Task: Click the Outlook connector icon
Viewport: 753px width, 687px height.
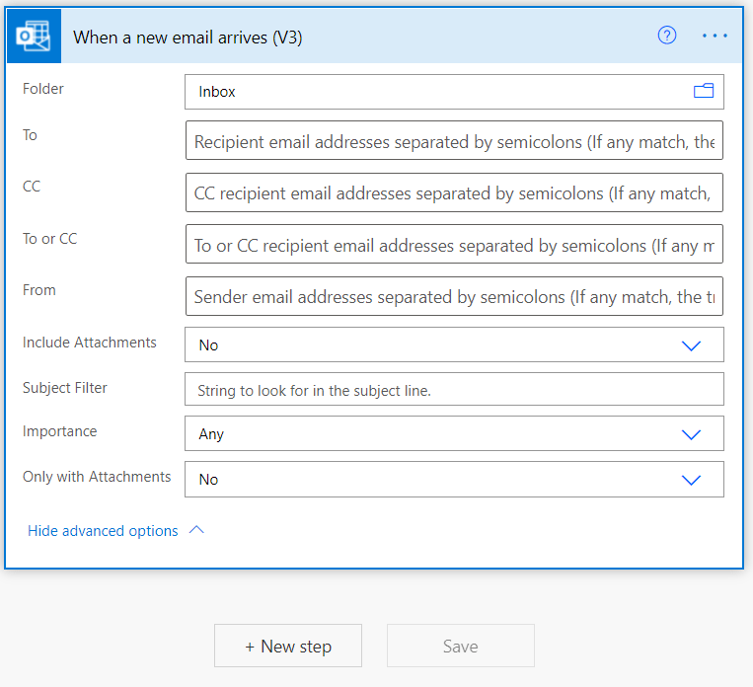Action: (34, 37)
